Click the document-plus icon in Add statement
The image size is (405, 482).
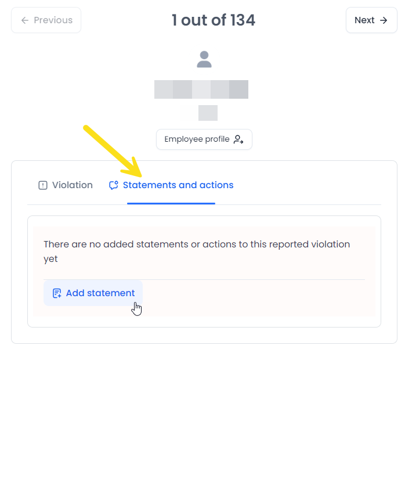(57, 293)
